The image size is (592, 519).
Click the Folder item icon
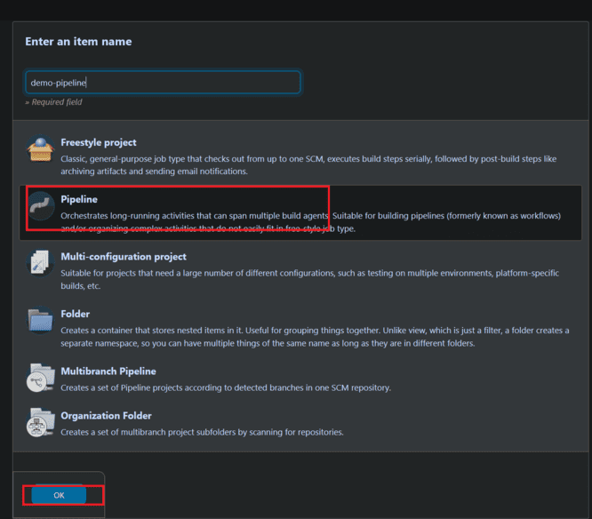[40, 321]
